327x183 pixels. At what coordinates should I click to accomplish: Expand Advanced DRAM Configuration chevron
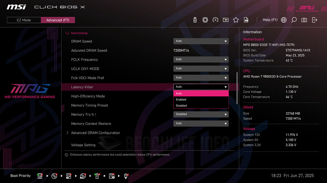[67, 133]
